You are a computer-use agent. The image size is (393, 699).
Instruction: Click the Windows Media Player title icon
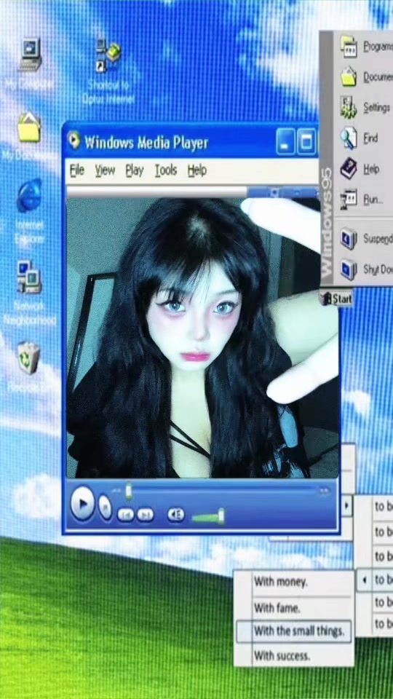tap(74, 141)
